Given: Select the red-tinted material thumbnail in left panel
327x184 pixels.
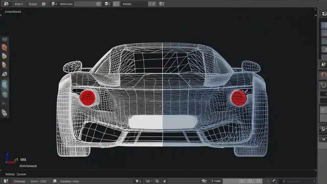Looking at the screenshot, I should pos(5,48).
